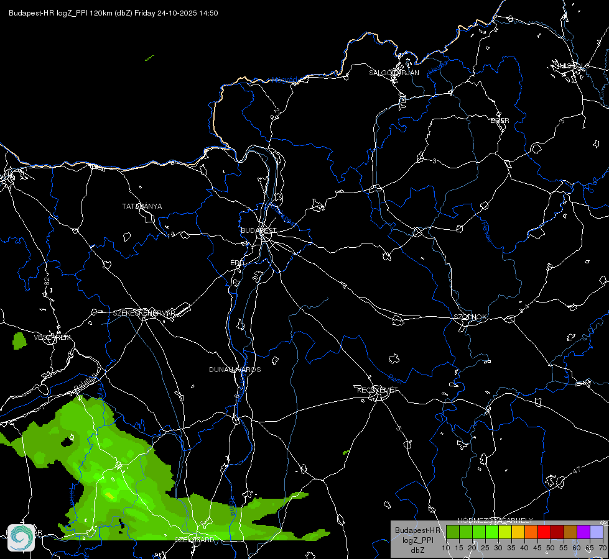609x559 pixels.
Task: Click the SZOLNOK city label
Action: tap(470, 317)
